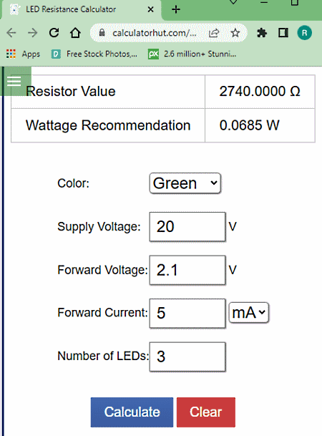322x436 pixels.
Task: Open the hamburger menu icon
Action: (14, 81)
